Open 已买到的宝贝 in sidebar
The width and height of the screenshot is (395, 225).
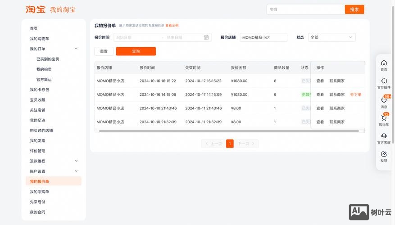coord(48,59)
